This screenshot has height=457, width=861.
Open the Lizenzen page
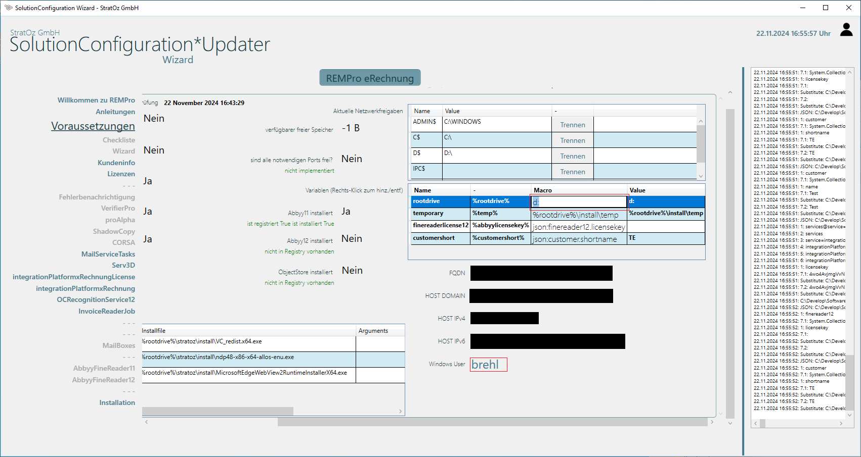point(121,174)
